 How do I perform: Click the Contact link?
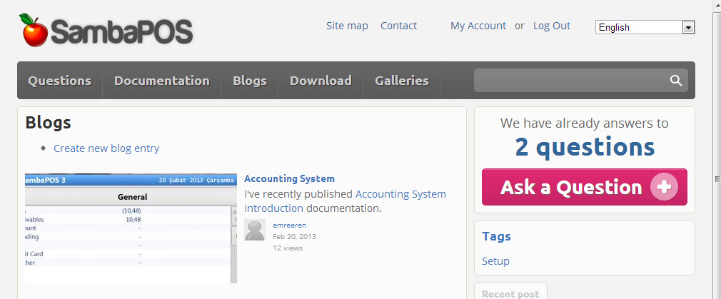click(x=398, y=26)
